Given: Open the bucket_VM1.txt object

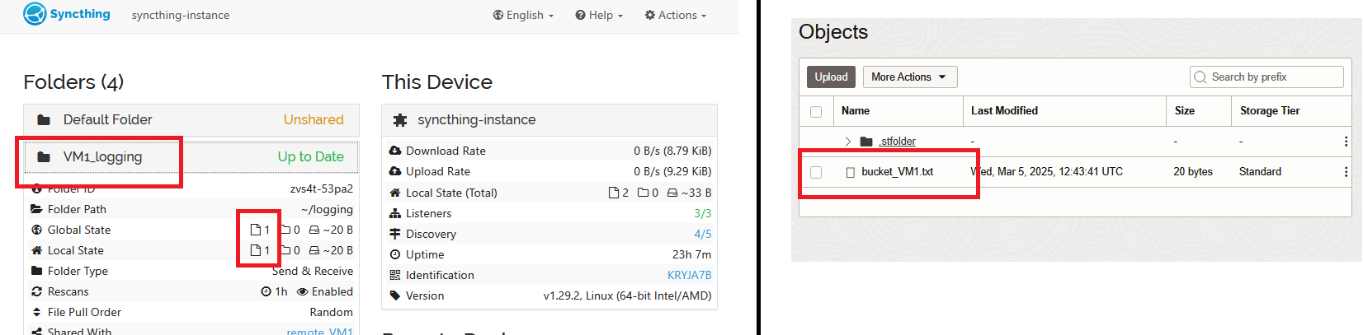Looking at the screenshot, I should pyautogui.click(x=898, y=171).
